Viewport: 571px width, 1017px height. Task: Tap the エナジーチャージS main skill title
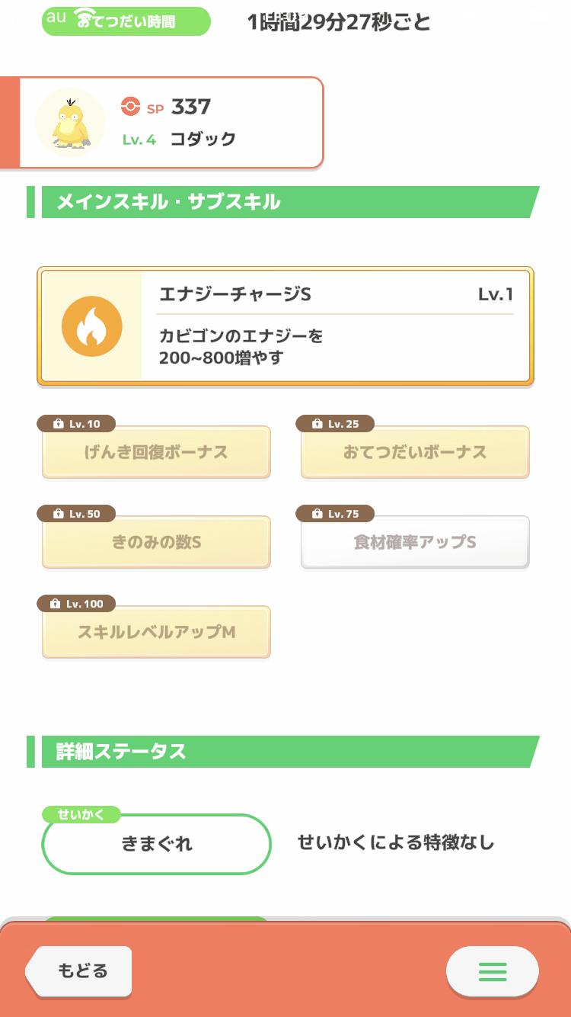(235, 295)
